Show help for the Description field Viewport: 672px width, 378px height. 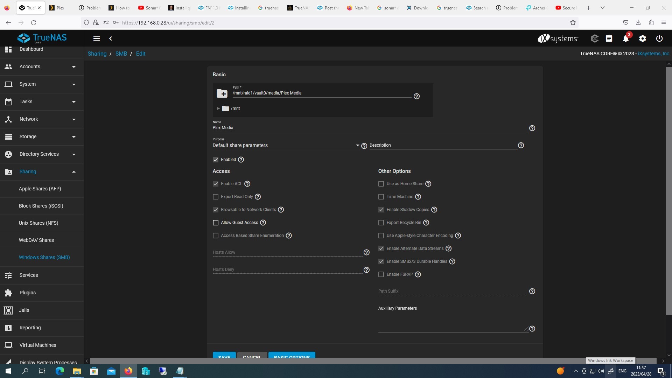pyautogui.click(x=521, y=145)
